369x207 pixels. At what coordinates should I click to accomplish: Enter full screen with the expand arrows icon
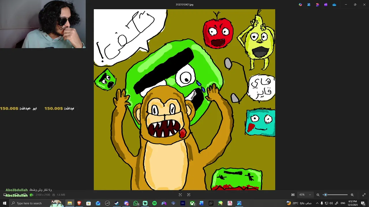[364, 195]
